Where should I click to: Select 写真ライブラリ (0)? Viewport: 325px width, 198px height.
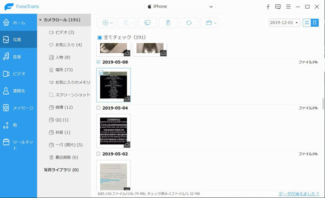[61, 170]
